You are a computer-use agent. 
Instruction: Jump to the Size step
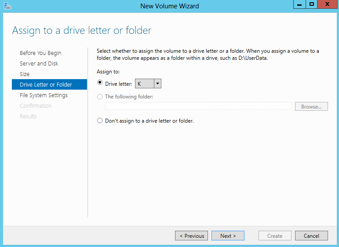pos(25,74)
